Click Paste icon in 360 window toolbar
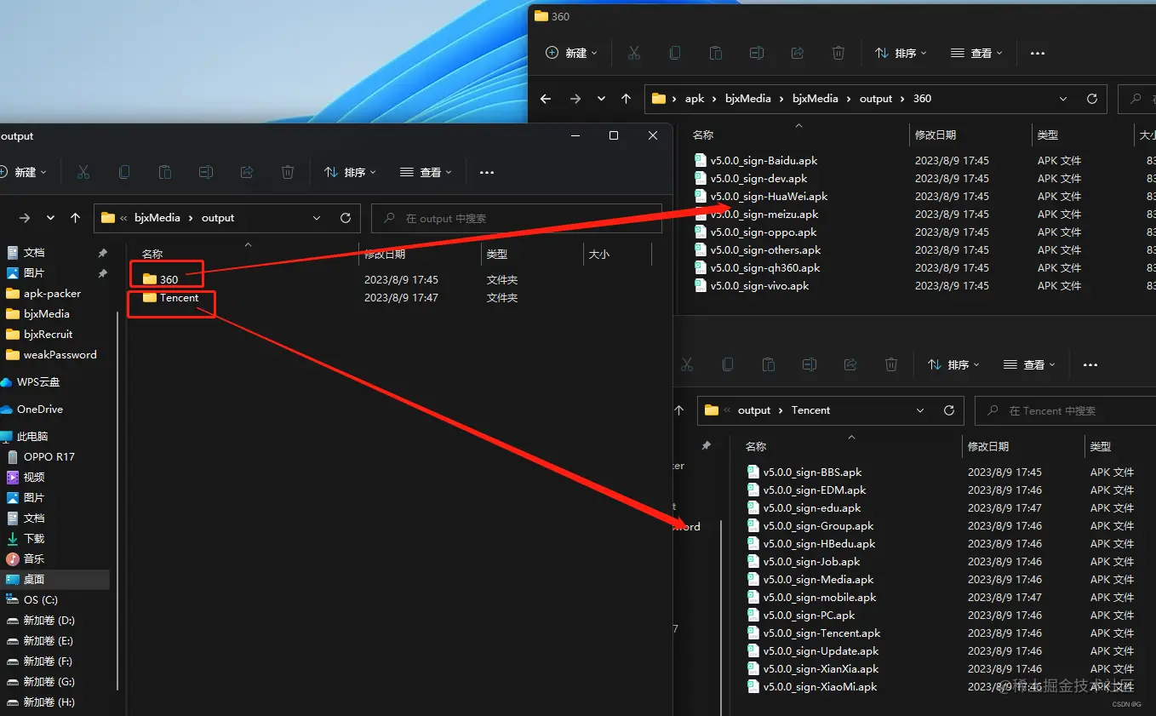Screen dimensions: 1156x716 716,53
